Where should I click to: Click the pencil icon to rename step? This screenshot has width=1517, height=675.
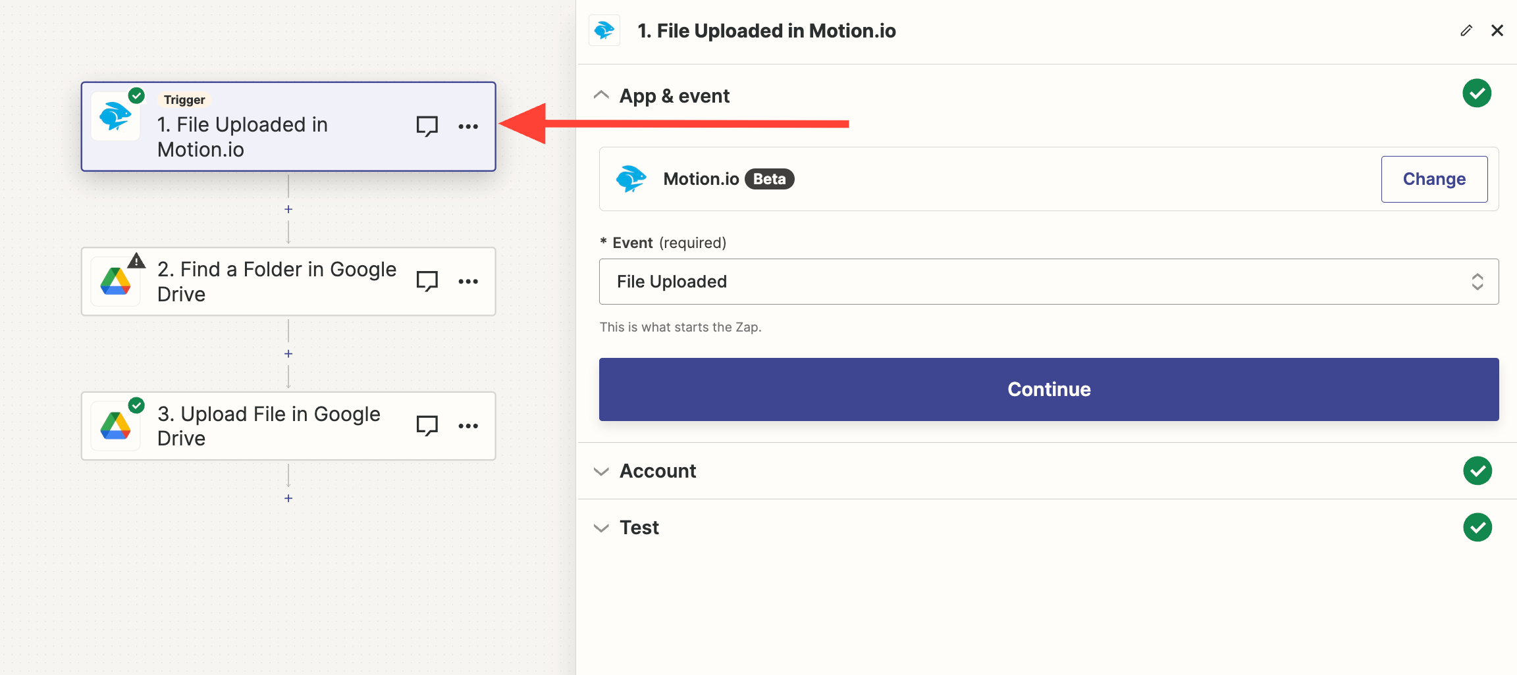click(x=1466, y=31)
